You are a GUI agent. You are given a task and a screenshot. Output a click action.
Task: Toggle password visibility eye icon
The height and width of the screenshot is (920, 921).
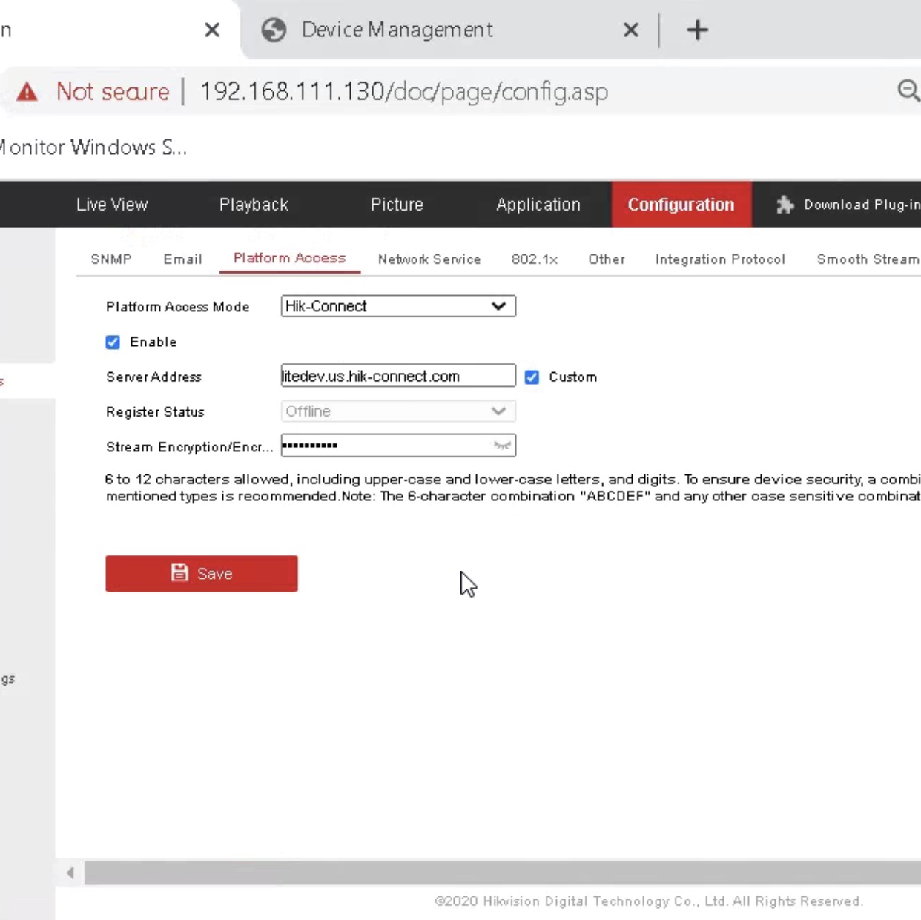502,446
